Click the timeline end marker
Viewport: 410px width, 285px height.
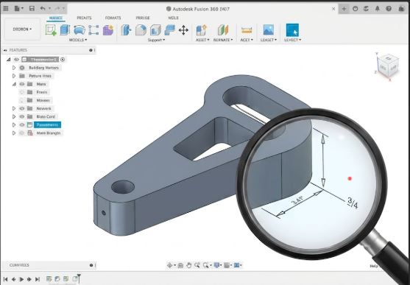pyautogui.click(x=79, y=278)
